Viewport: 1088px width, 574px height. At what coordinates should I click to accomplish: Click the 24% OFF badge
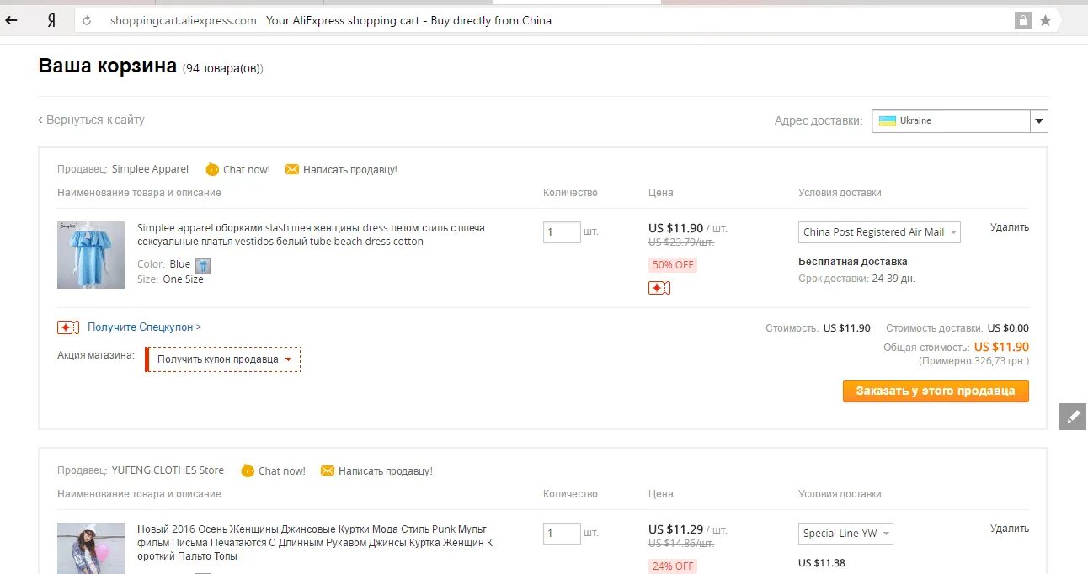pyautogui.click(x=673, y=566)
